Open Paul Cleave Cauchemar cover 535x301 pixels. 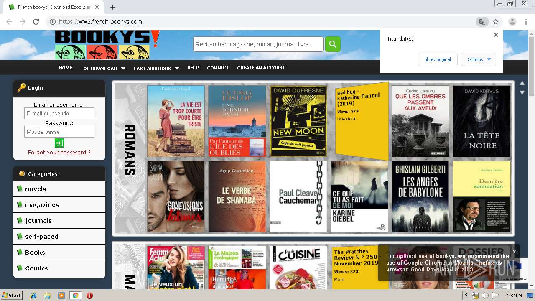(x=298, y=196)
